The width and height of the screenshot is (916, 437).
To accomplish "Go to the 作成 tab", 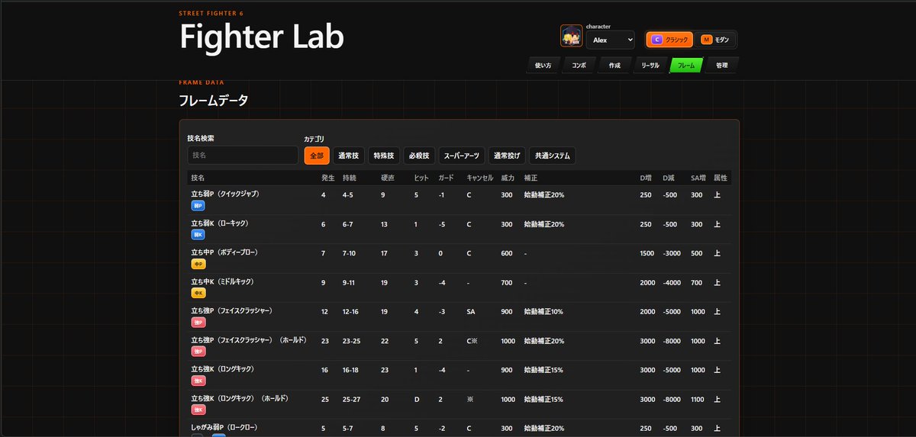I will tap(614, 66).
